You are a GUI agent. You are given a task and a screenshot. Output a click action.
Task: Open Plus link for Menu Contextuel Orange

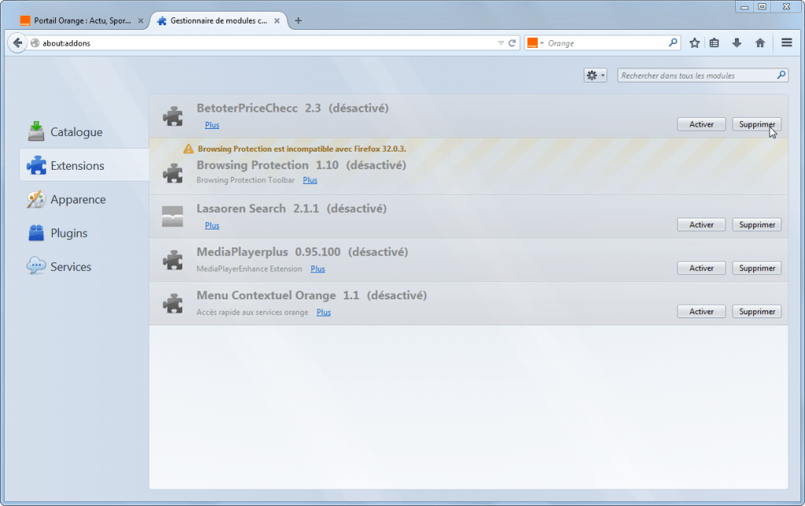click(x=323, y=313)
